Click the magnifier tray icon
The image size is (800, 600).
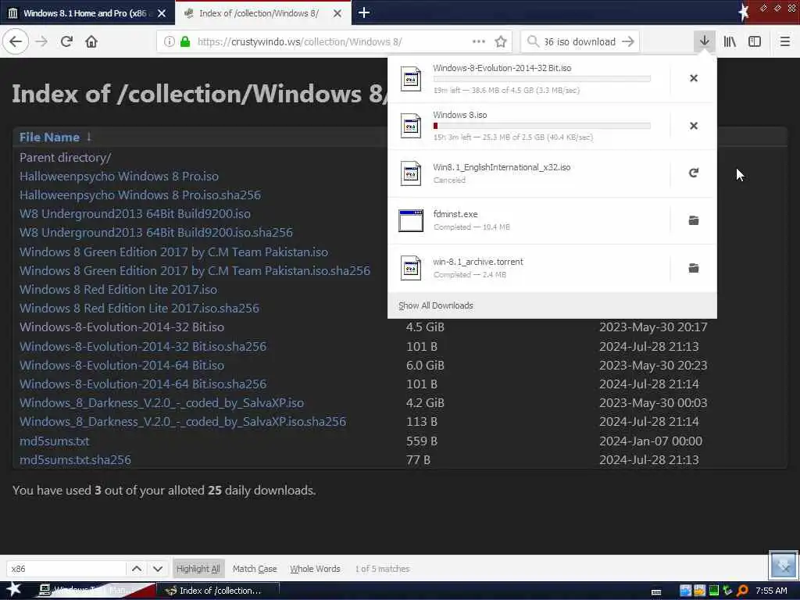pos(743,591)
